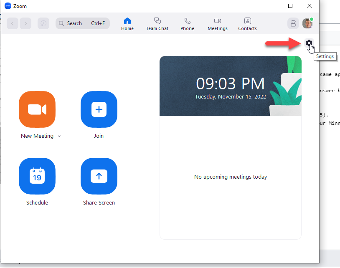Click the Join meeting plus icon
Screen dimensions: 340x268
tap(99, 109)
